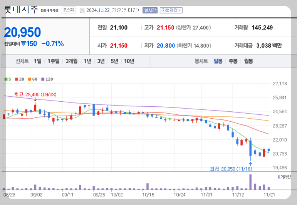Click the stock name 롯데지주
The width and height of the screenshot is (297, 205).
tap(21, 10)
